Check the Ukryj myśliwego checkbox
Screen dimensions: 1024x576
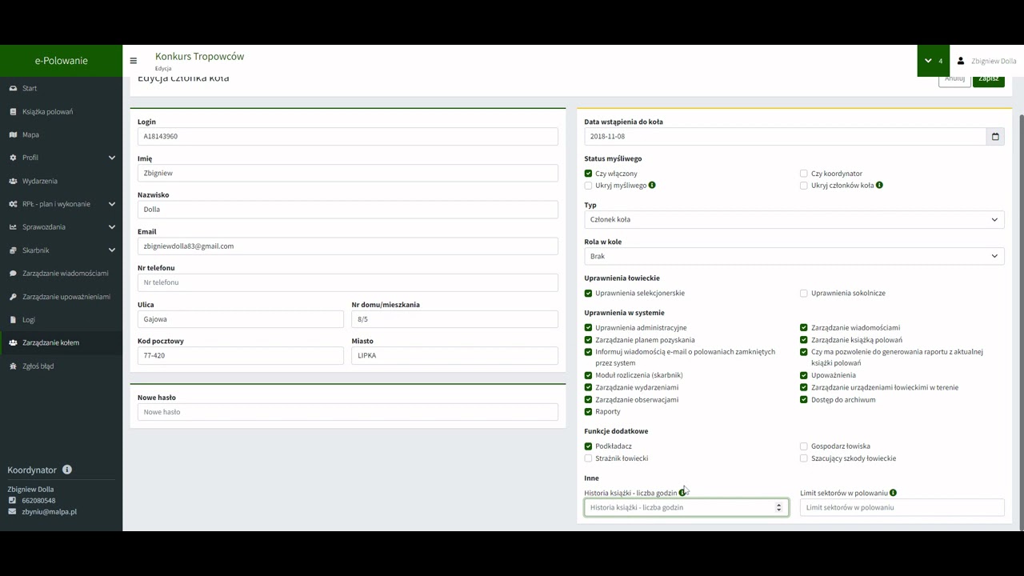pos(589,186)
